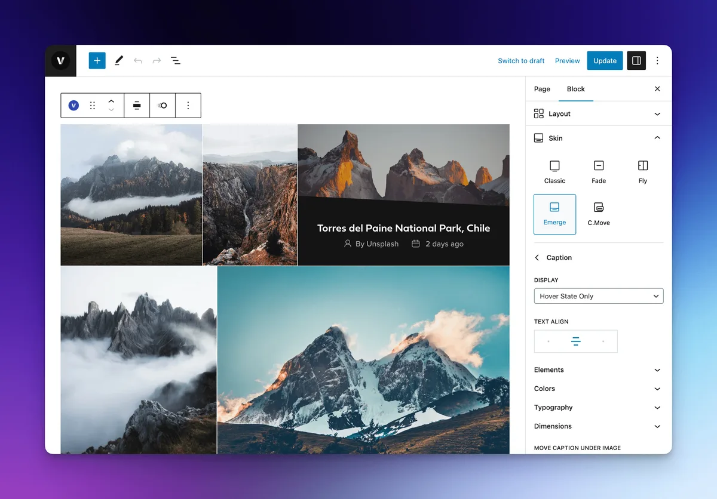Expand the Colors section
The width and height of the screenshot is (717, 499).
[x=599, y=389]
